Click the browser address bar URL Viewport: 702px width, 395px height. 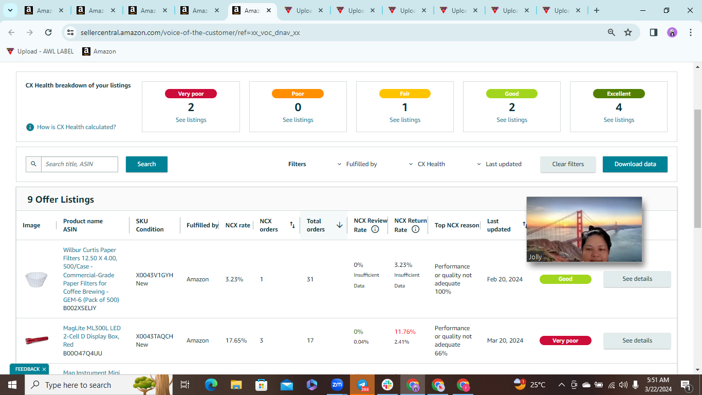(190, 32)
